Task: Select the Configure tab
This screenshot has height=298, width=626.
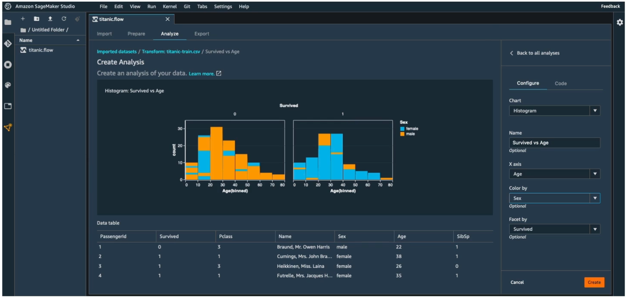Action: tap(528, 83)
